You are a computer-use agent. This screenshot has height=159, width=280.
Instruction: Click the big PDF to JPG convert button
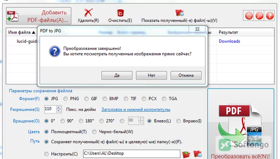(x=240, y=124)
